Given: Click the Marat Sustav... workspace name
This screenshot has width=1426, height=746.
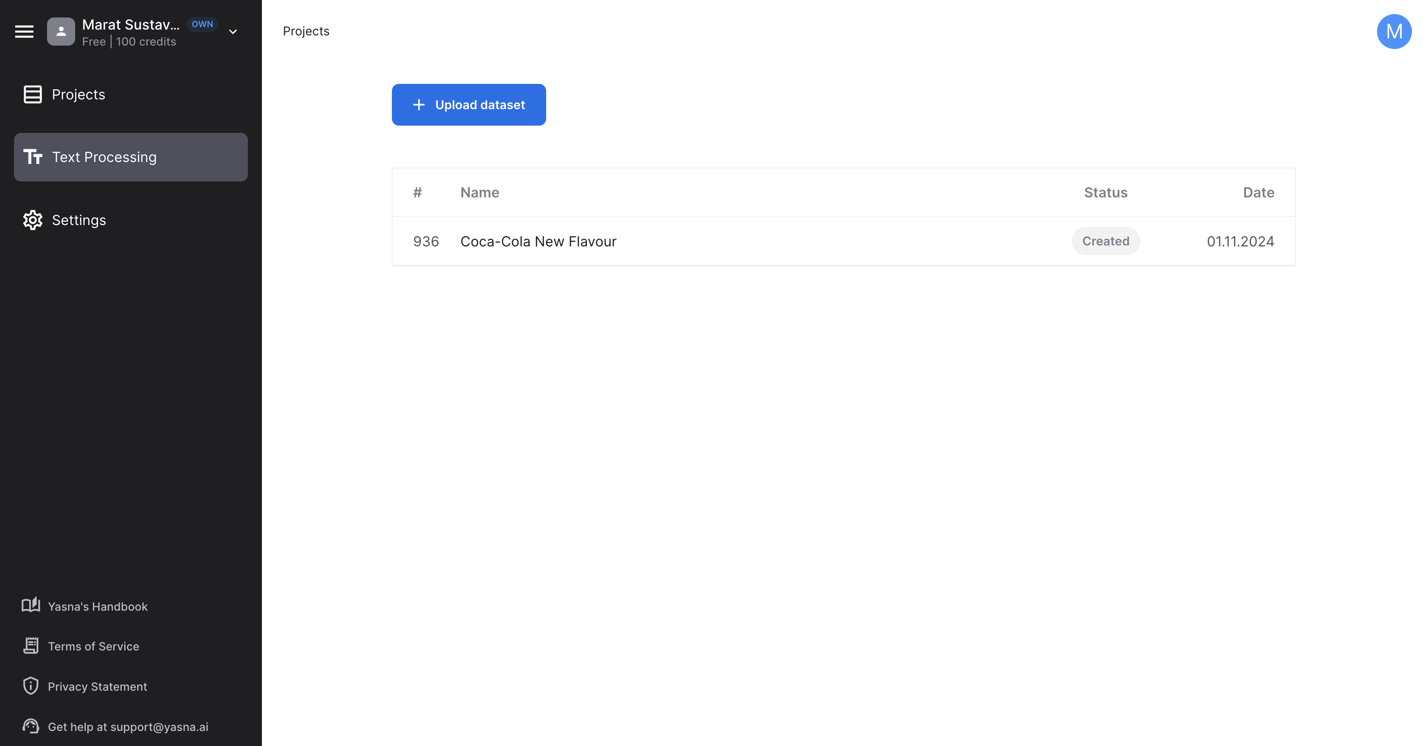Looking at the screenshot, I should pyautogui.click(x=130, y=24).
